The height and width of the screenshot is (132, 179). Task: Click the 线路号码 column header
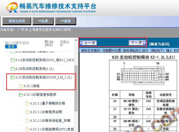149,95
